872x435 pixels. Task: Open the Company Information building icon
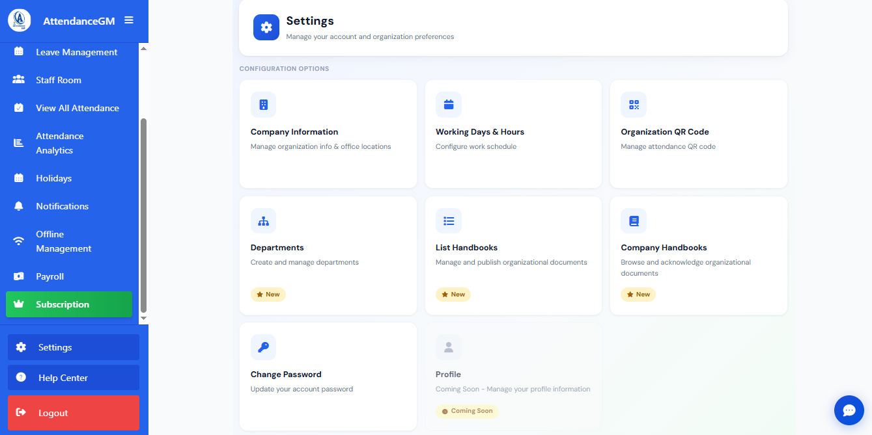tap(263, 105)
